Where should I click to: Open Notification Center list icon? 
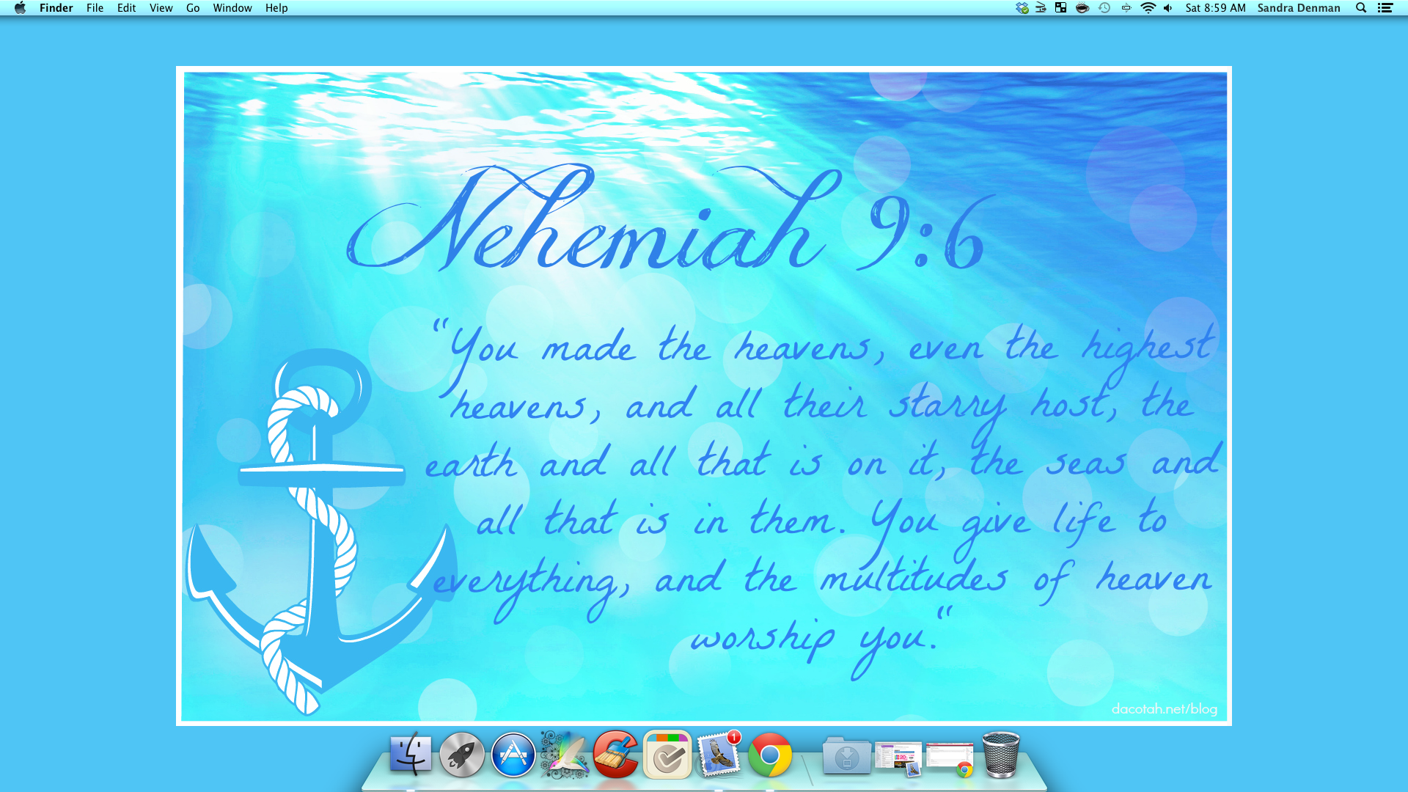pyautogui.click(x=1385, y=8)
